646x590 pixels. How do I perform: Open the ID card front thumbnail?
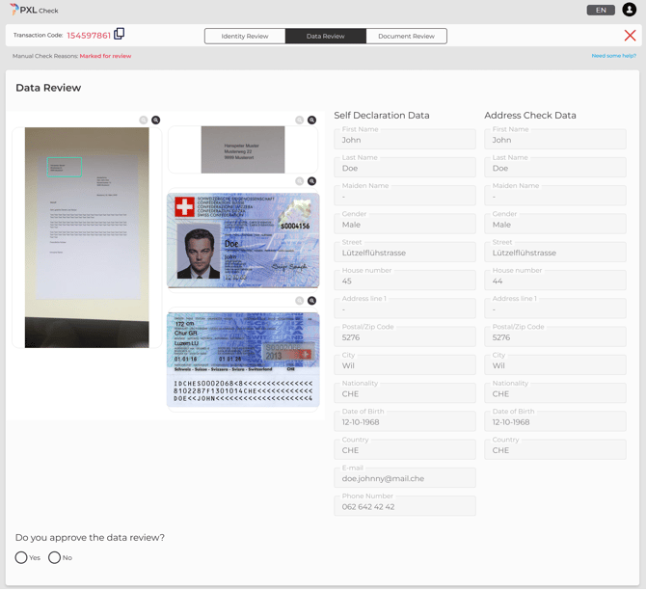click(243, 240)
